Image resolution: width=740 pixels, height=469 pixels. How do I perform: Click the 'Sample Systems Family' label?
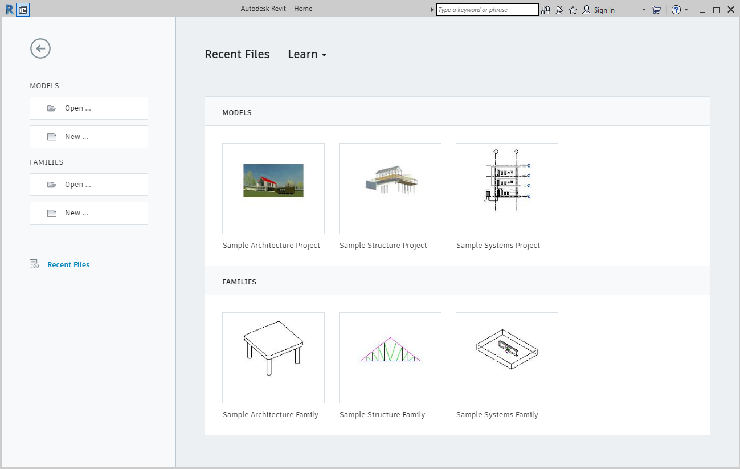tap(497, 415)
